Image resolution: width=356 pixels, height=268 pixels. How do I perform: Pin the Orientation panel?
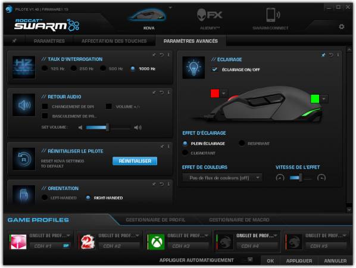pyautogui.click(x=154, y=184)
